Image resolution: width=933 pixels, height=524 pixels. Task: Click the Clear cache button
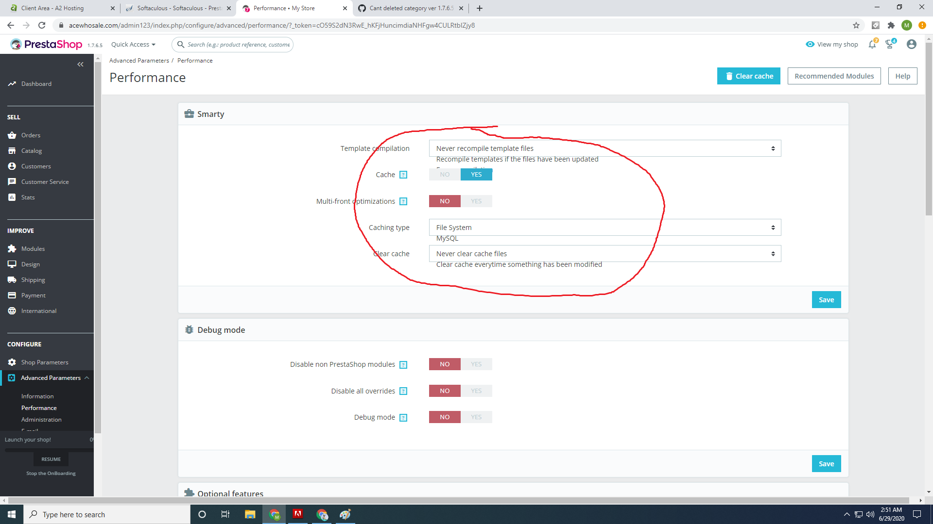coord(748,76)
